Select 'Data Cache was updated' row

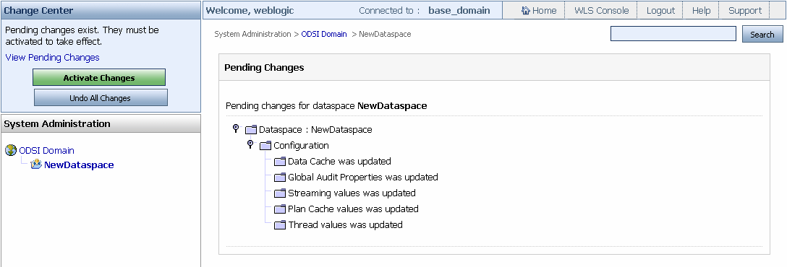click(x=339, y=162)
